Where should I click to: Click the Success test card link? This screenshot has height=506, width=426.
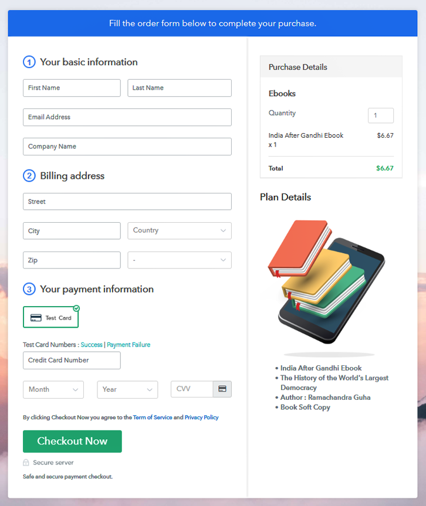92,345
